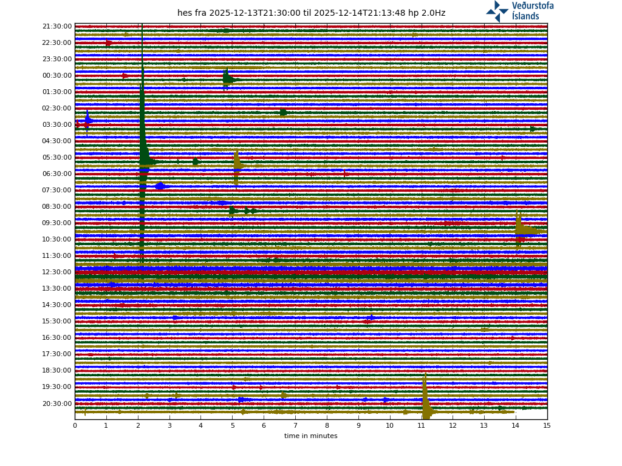
Task: Click the large green event near 05:30 row
Action: coord(145,160)
